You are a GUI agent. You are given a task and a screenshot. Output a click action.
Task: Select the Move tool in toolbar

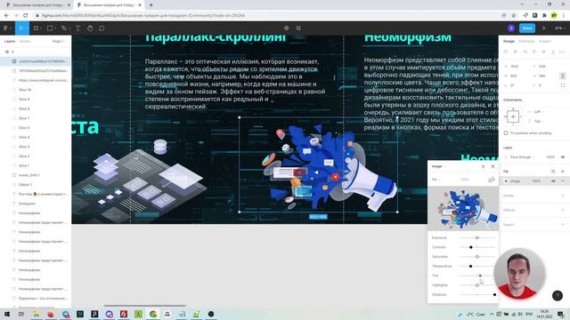(20, 28)
